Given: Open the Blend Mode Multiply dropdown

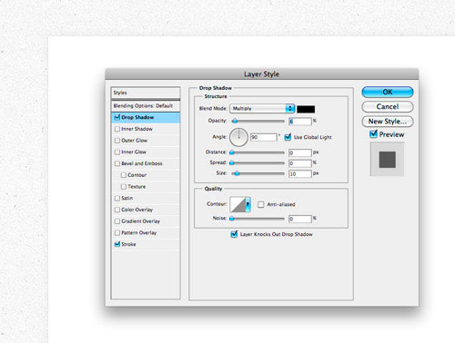Looking at the screenshot, I should click(x=262, y=108).
